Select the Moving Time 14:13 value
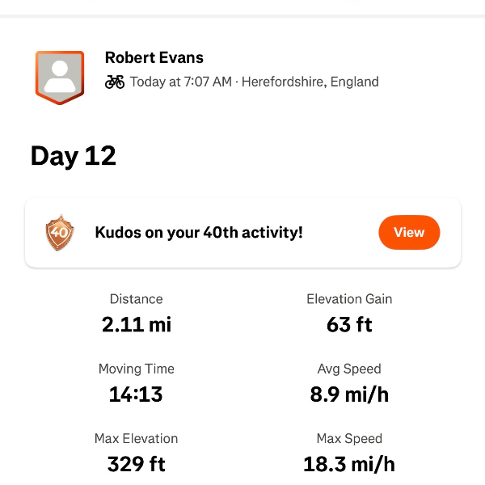Viewport: 485px width, 485px height. click(x=136, y=394)
